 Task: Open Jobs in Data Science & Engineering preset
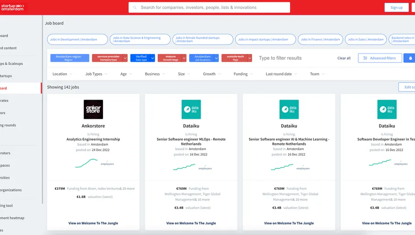click(x=140, y=39)
